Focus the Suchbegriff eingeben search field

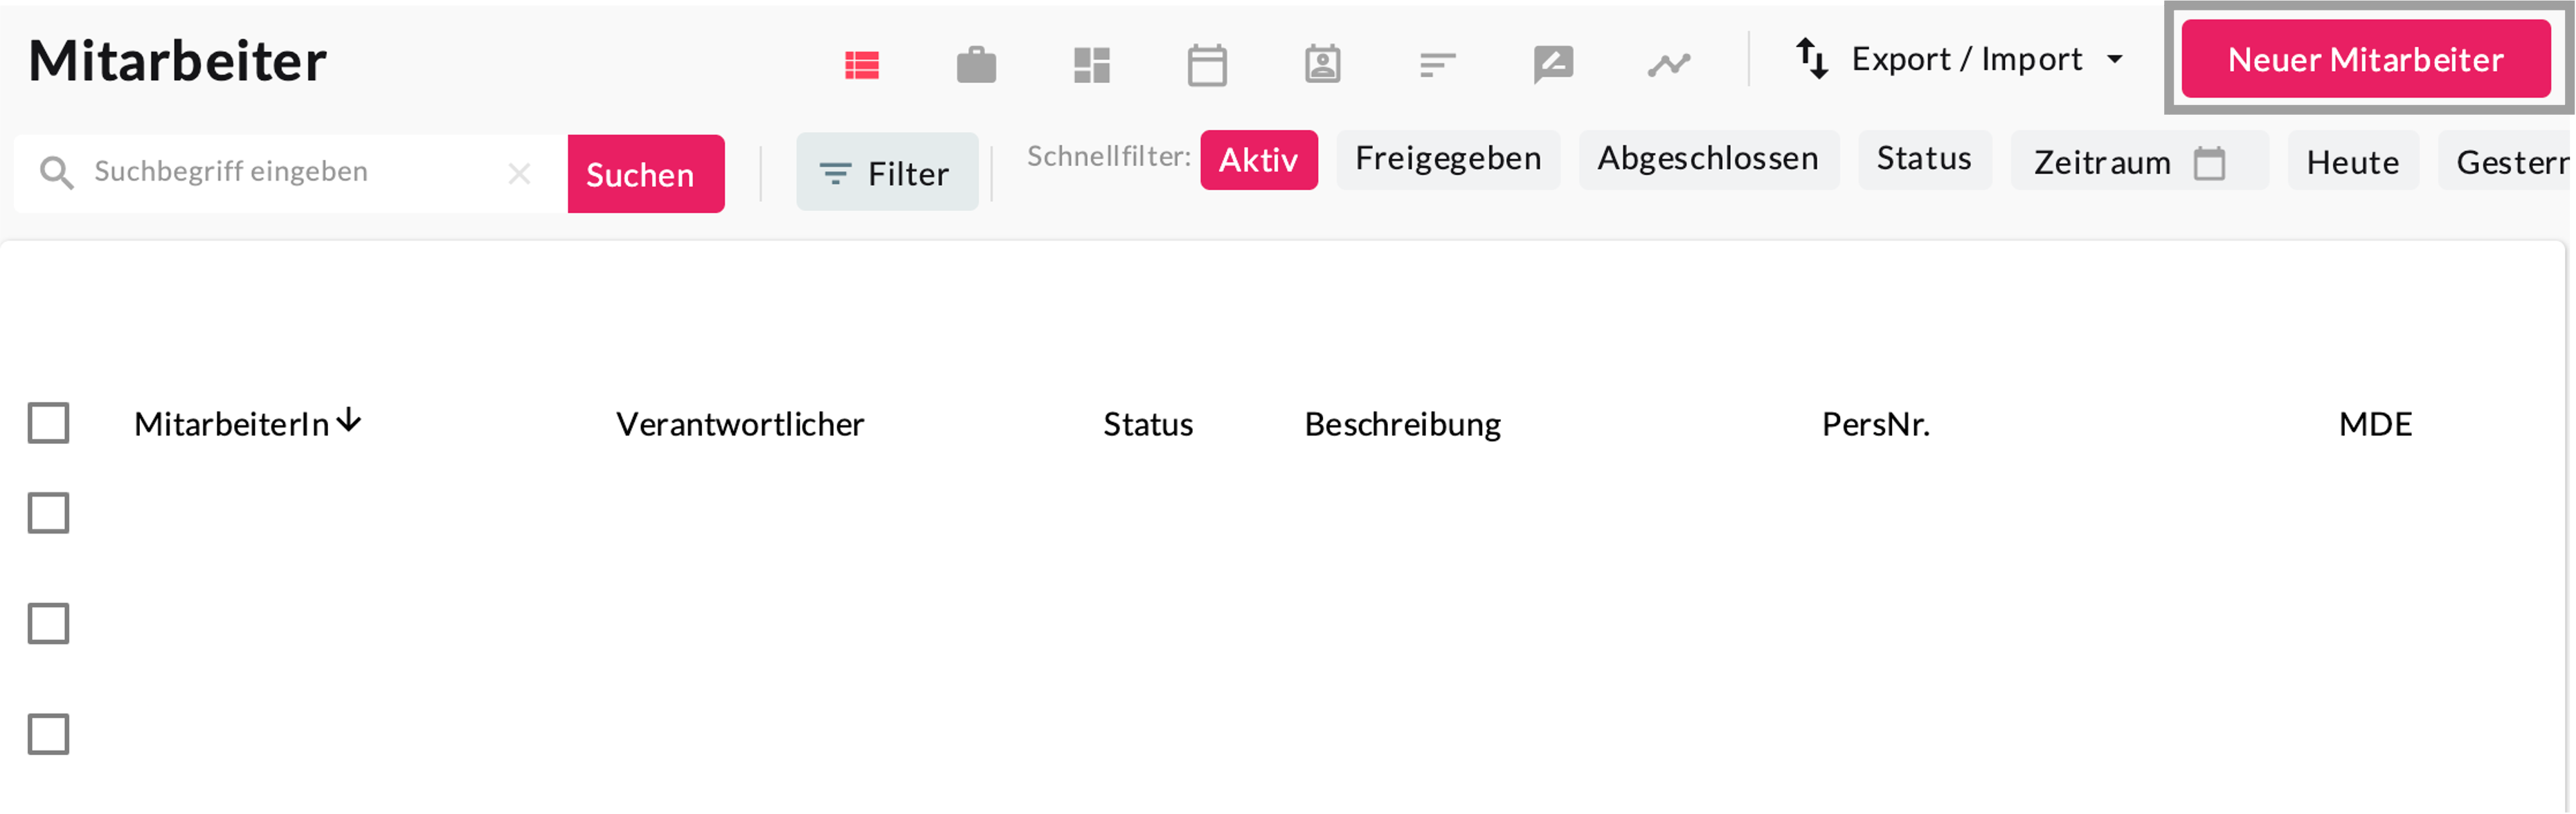290,172
